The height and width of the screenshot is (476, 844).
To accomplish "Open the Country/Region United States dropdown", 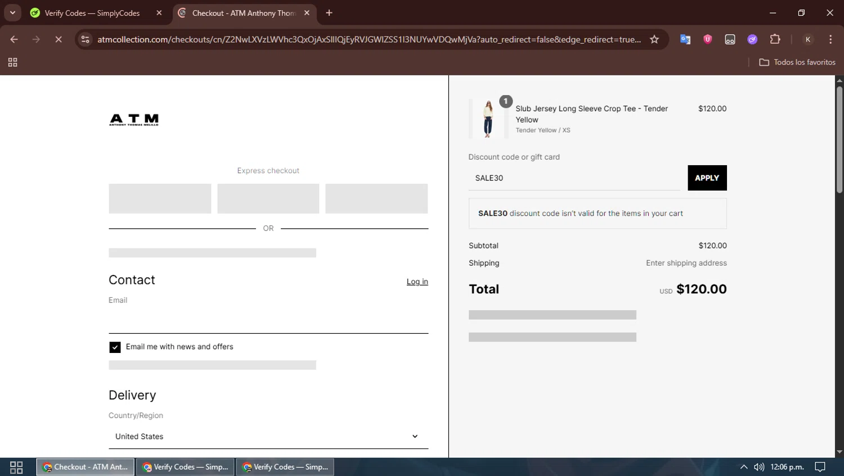I will point(268,436).
